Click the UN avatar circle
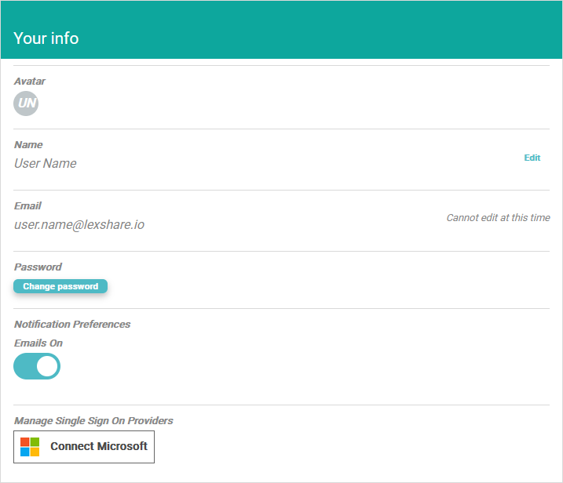 click(x=26, y=103)
